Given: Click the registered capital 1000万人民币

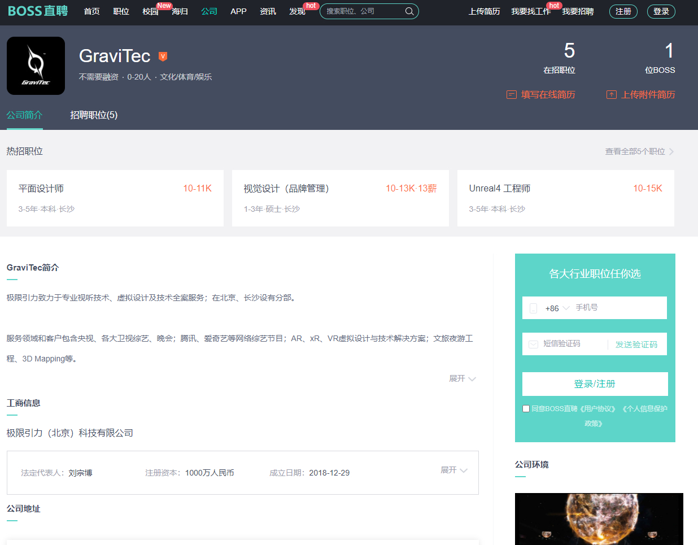Looking at the screenshot, I should (210, 473).
